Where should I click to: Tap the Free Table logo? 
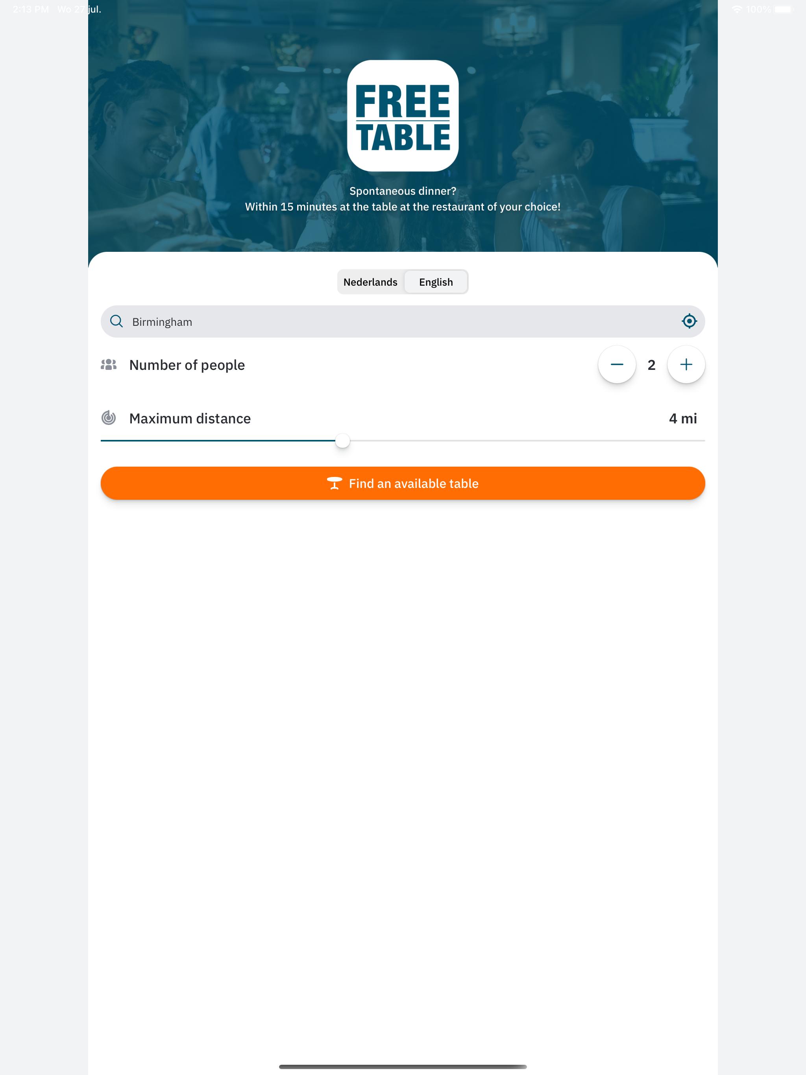[x=403, y=116]
